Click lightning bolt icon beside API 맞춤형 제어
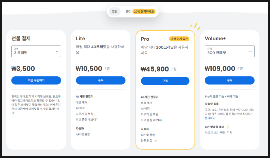Viewport: 270px width, 158px height. (228, 127)
